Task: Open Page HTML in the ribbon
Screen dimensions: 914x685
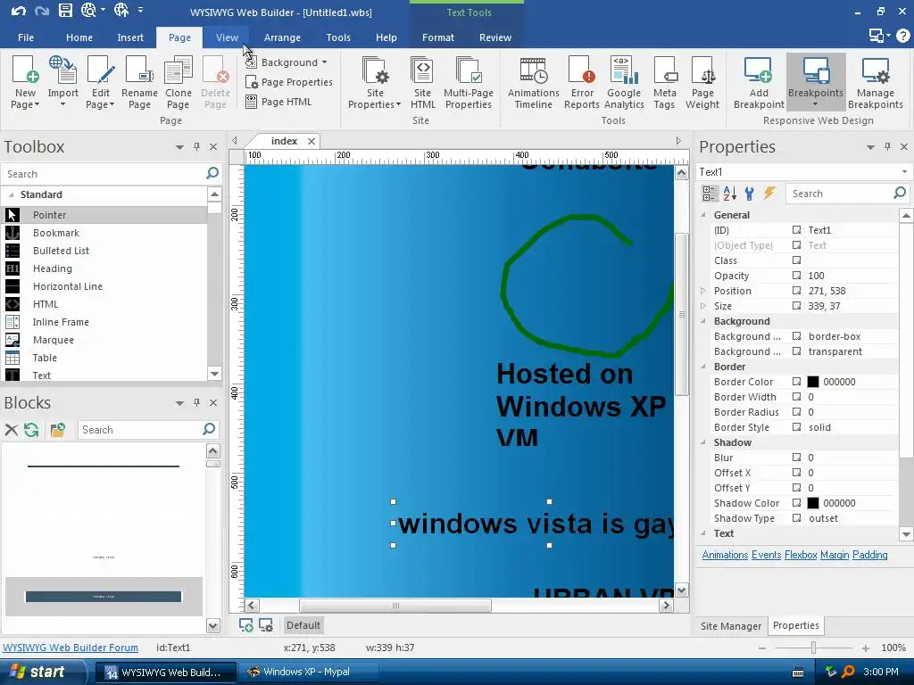Action: point(278,102)
